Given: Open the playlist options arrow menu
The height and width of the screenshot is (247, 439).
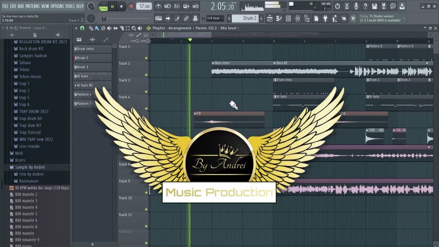Looking at the screenshot, I should pyautogui.click(x=76, y=28).
